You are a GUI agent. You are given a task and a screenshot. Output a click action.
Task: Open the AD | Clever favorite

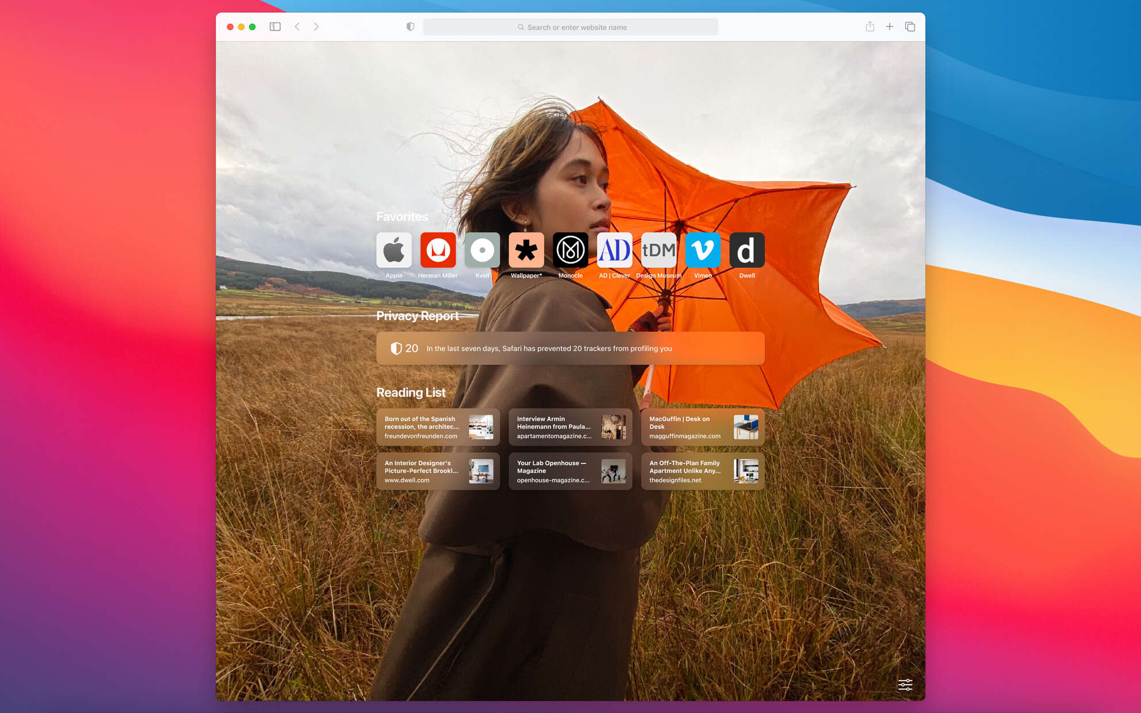pyautogui.click(x=614, y=250)
